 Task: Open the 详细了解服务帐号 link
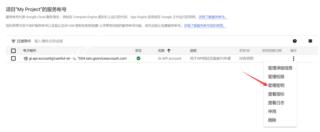213,17
